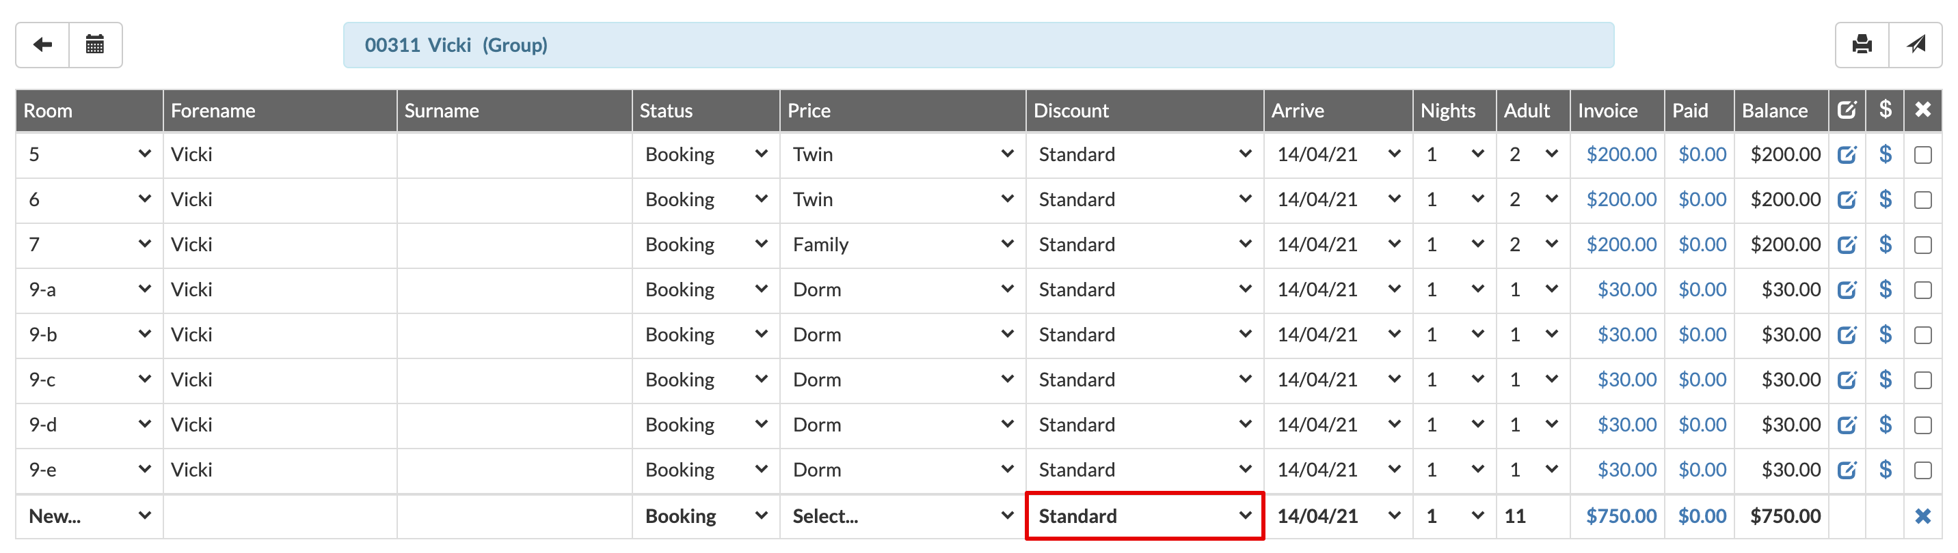
Task: Click the 00311 Vicki (Group) header bar
Action: (x=978, y=45)
